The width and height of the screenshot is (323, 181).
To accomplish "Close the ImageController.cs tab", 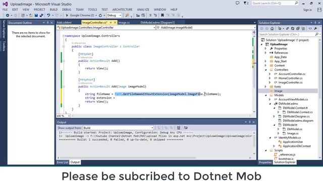I will point(115,23).
